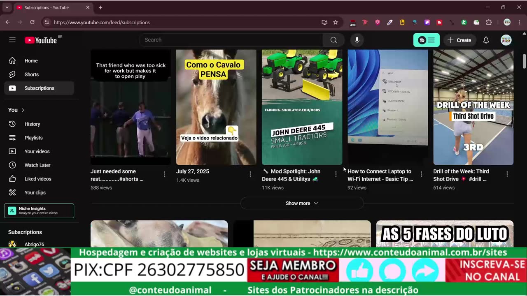
Task: Click the magnifier search button
Action: (333, 40)
